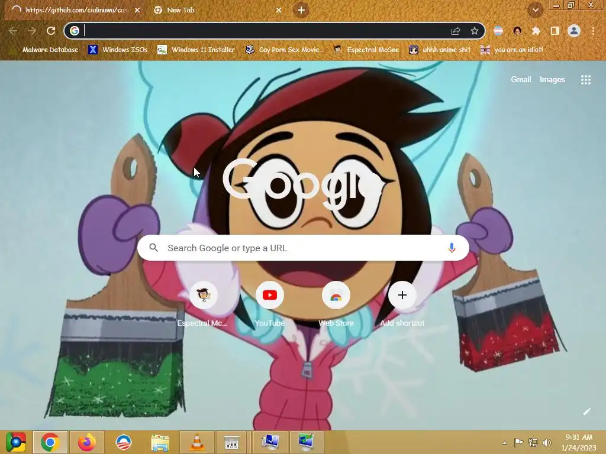Image resolution: width=606 pixels, height=454 pixels.
Task: Open the Web Store shortcut
Action: [336, 304]
